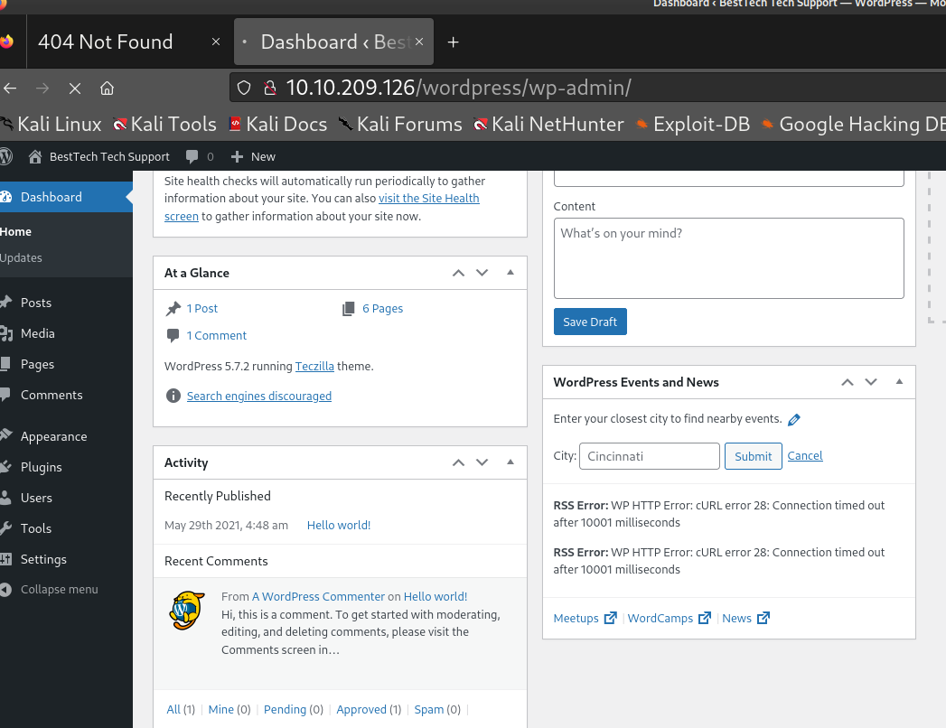Open the Search engines discouraged link
The image size is (946, 728).
pyautogui.click(x=259, y=396)
